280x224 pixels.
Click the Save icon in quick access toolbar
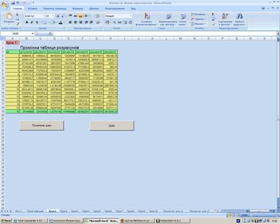[x=13, y=3]
